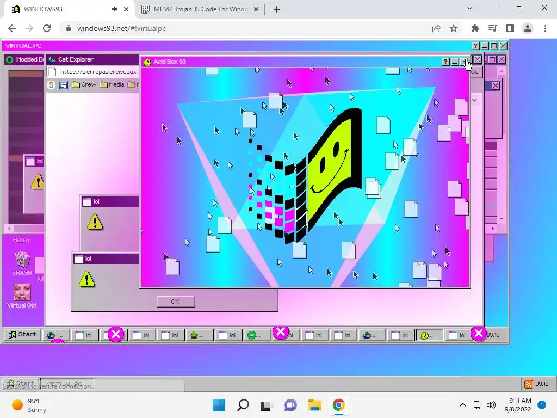Viewport: 557px width, 418px height.
Task: Select the green circle taskbar button
Action: pyautogui.click(x=257, y=335)
